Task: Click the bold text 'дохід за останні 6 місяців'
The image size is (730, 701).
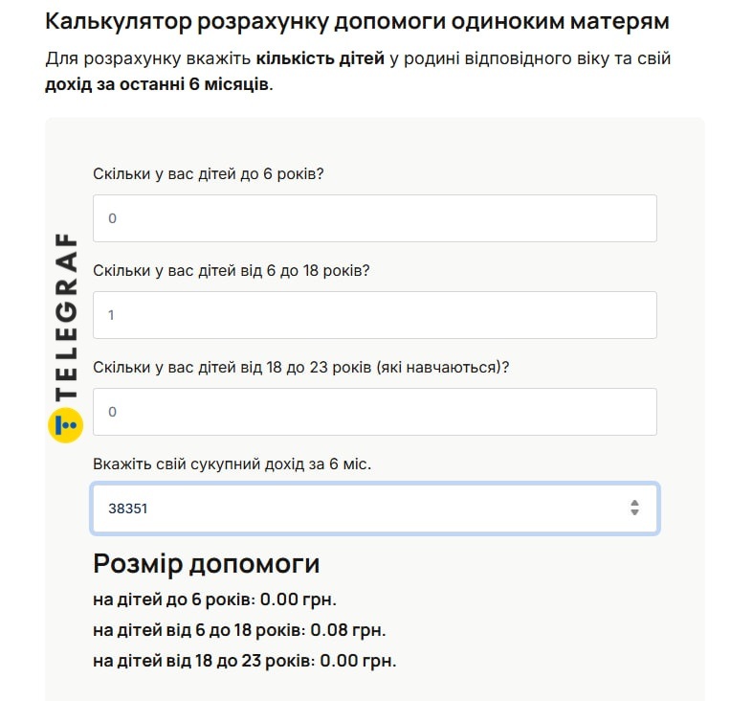Action: [x=158, y=83]
